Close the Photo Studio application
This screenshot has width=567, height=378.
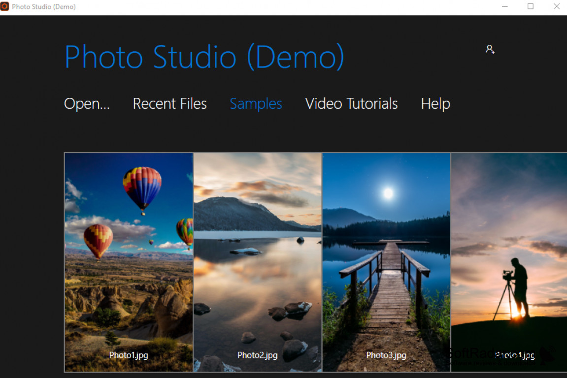click(x=557, y=6)
